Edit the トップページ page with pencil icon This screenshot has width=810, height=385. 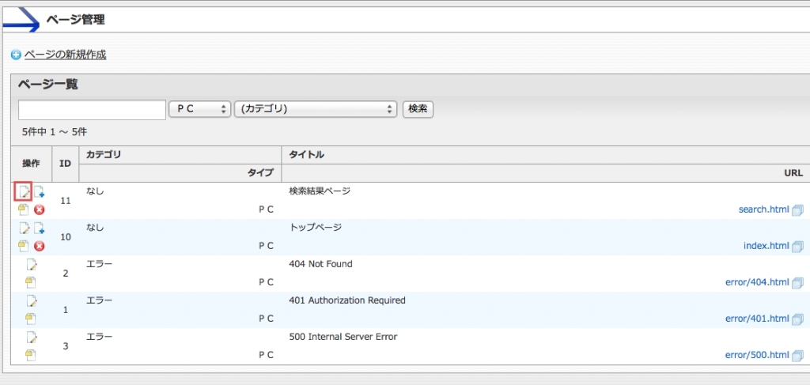(24, 228)
